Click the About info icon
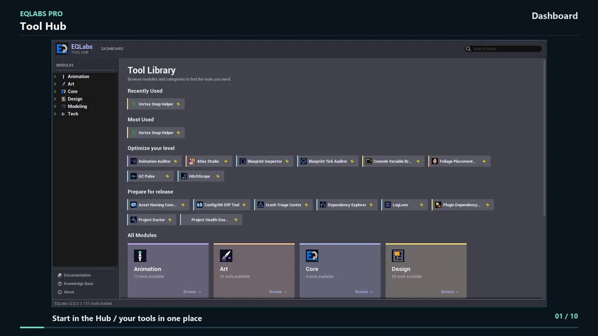 click(60, 292)
